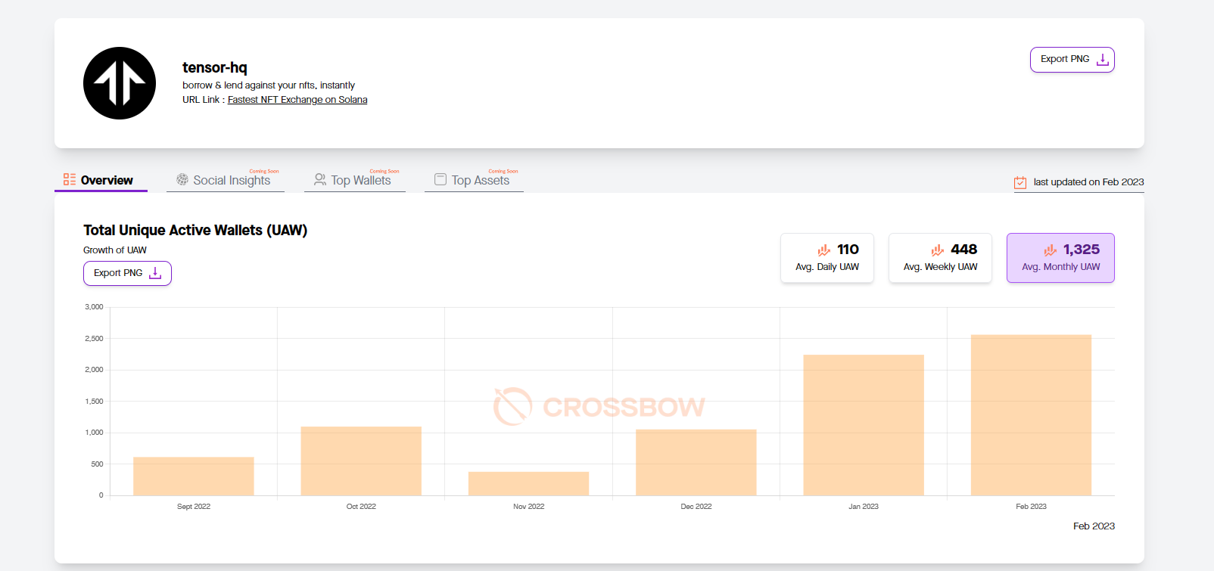Click the Social Insights globe icon

coord(182,179)
